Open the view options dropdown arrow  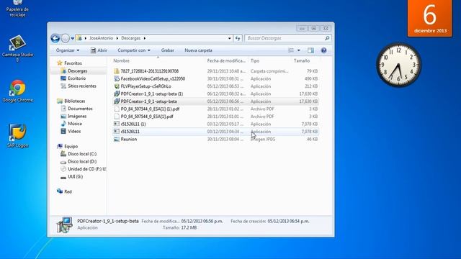[299, 50]
